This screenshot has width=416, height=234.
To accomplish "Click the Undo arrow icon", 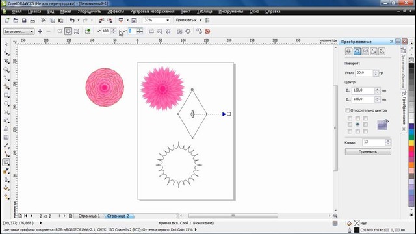I will [72, 20].
